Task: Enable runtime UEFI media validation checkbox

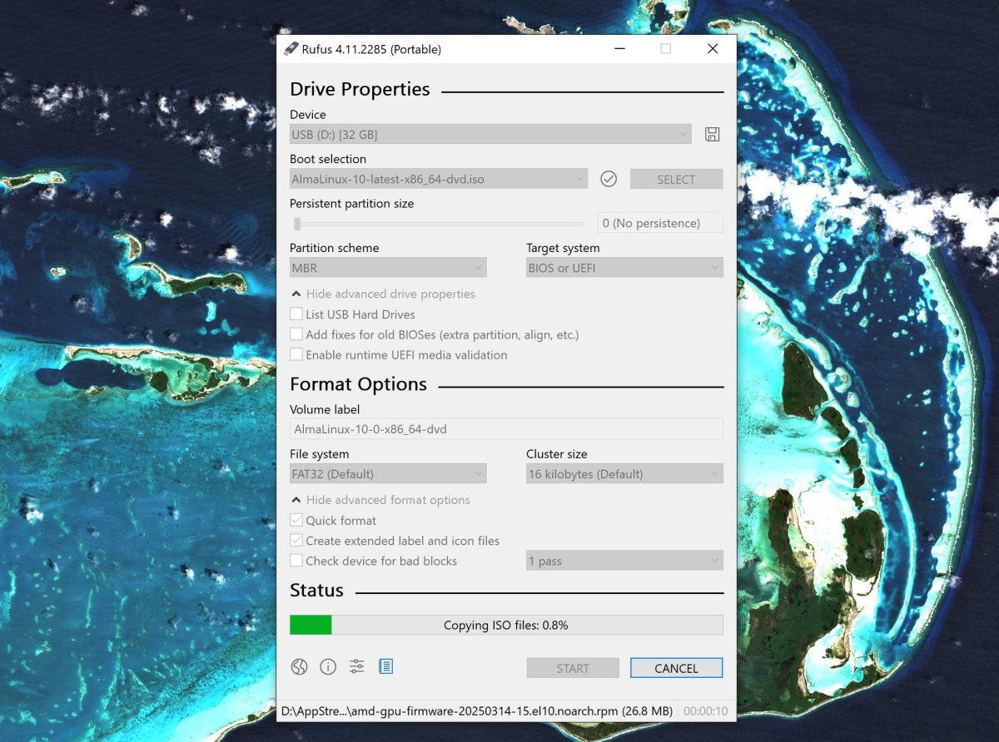Action: point(296,355)
